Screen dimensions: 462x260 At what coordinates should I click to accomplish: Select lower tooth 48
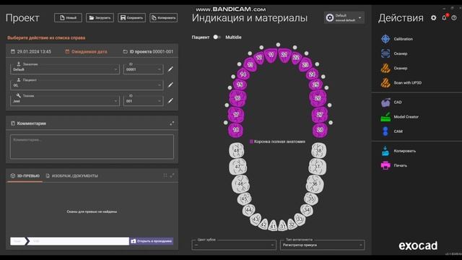coord(236,150)
